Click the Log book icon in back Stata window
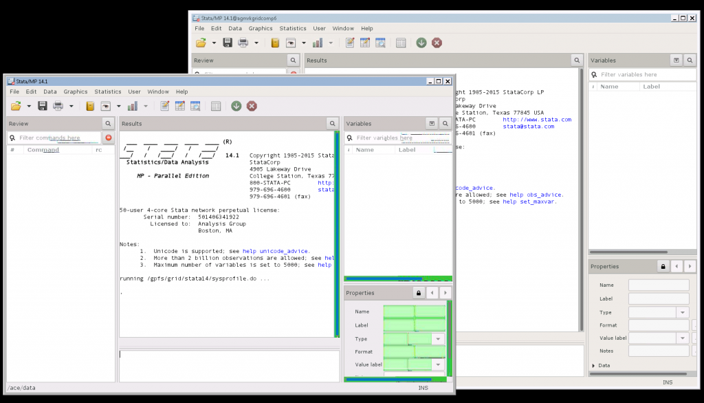The height and width of the screenshot is (403, 704). click(x=275, y=43)
